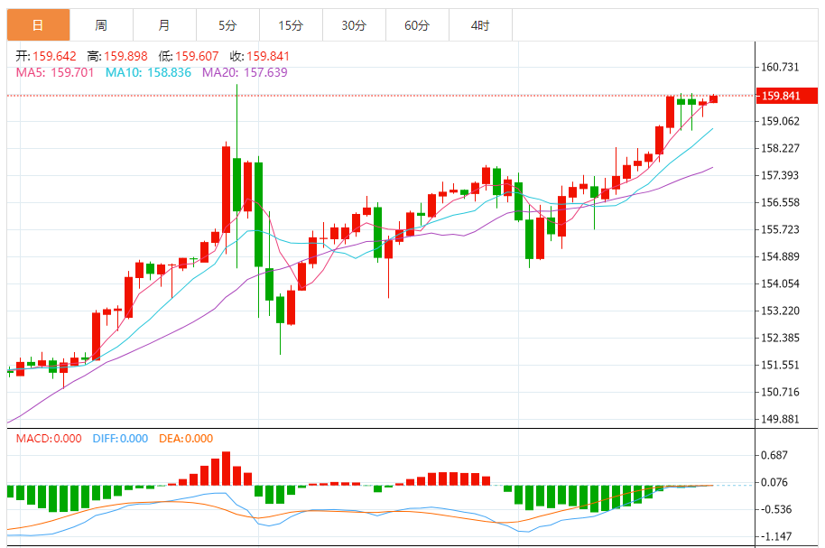Click the 154.054 price axis label

click(x=780, y=283)
